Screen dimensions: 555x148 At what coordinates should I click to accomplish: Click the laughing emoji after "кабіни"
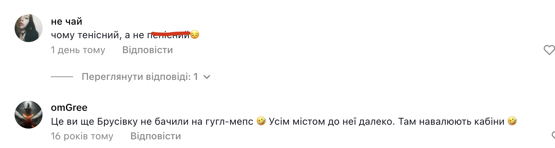coord(512,121)
